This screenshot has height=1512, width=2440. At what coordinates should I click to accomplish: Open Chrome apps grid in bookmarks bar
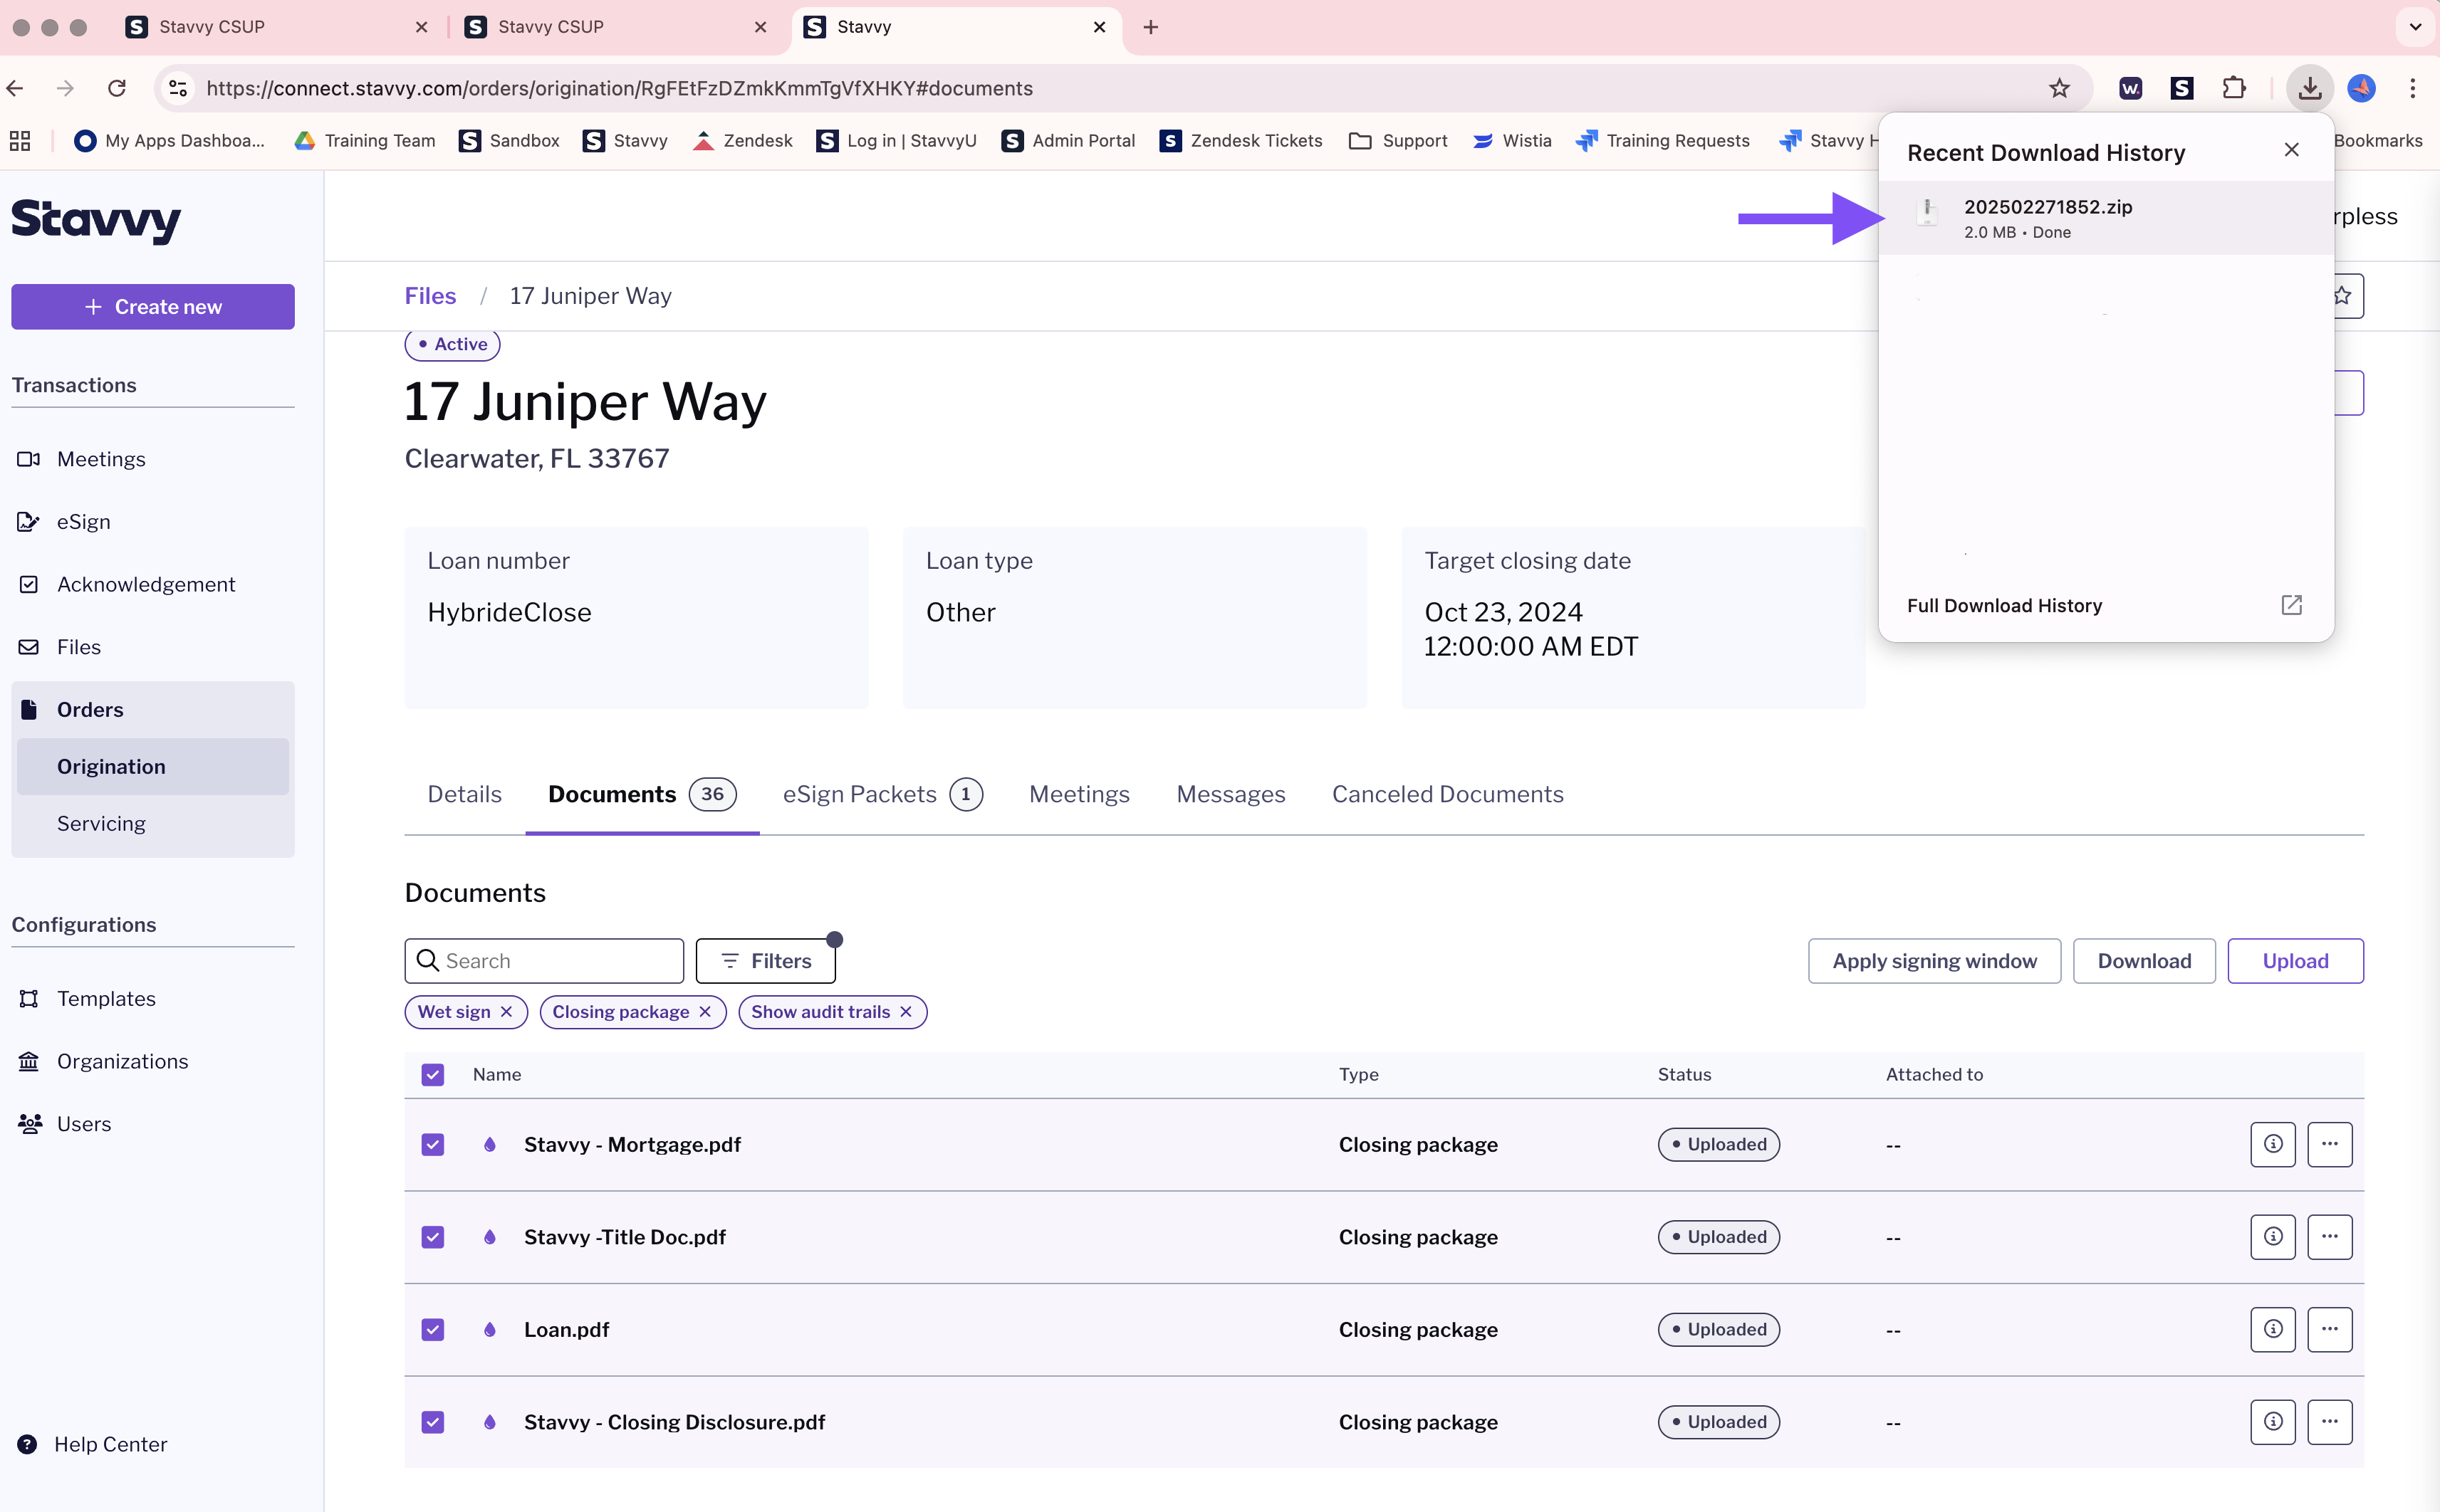(20, 140)
